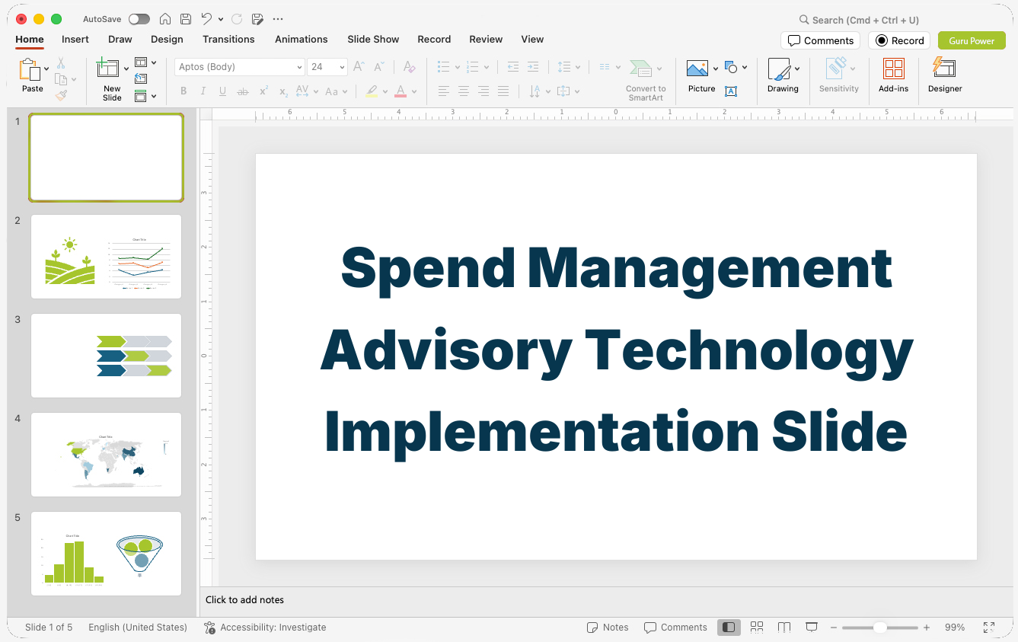
Task: Click the Reset slide icon
Action: (x=141, y=78)
